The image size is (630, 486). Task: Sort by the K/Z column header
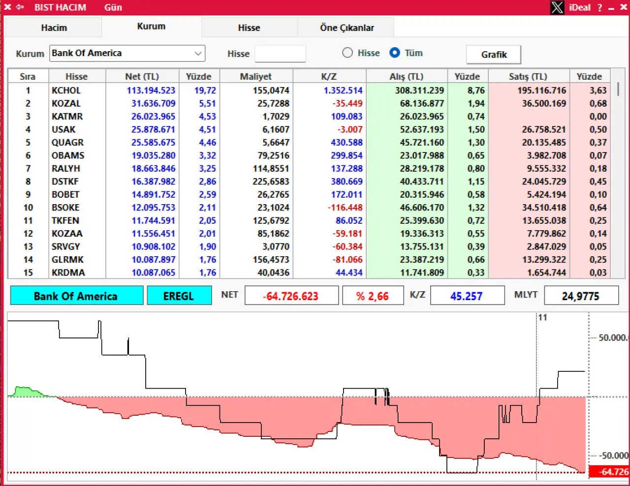click(x=329, y=76)
